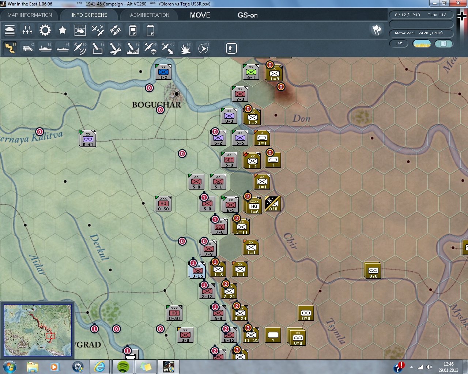Select the SEC 7-8 security unit

pyautogui.click(x=219, y=227)
